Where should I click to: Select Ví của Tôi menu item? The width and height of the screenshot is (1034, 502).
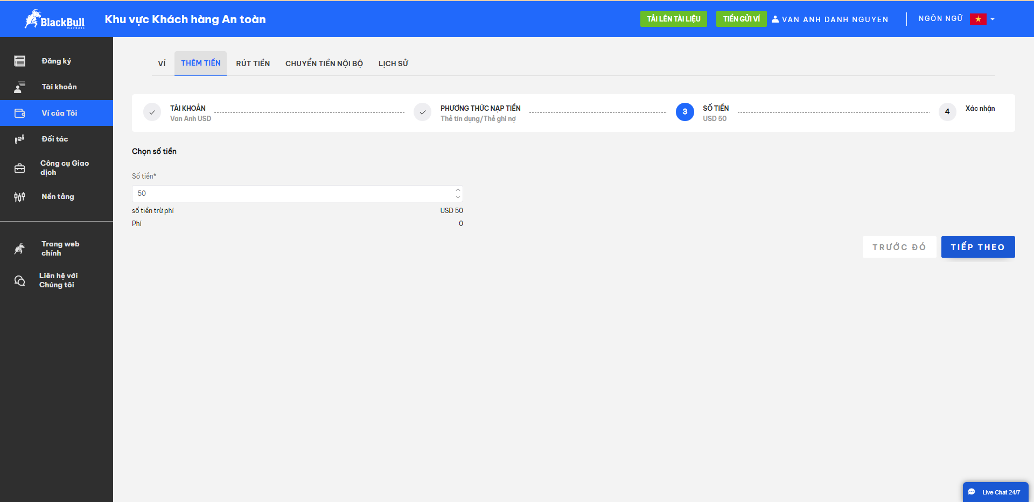pyautogui.click(x=57, y=113)
